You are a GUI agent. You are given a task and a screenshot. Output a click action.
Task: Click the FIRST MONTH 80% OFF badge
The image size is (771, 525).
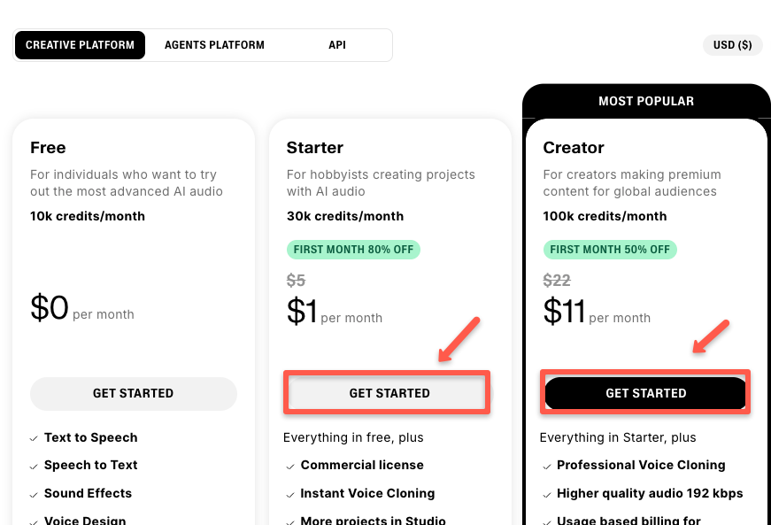353,249
